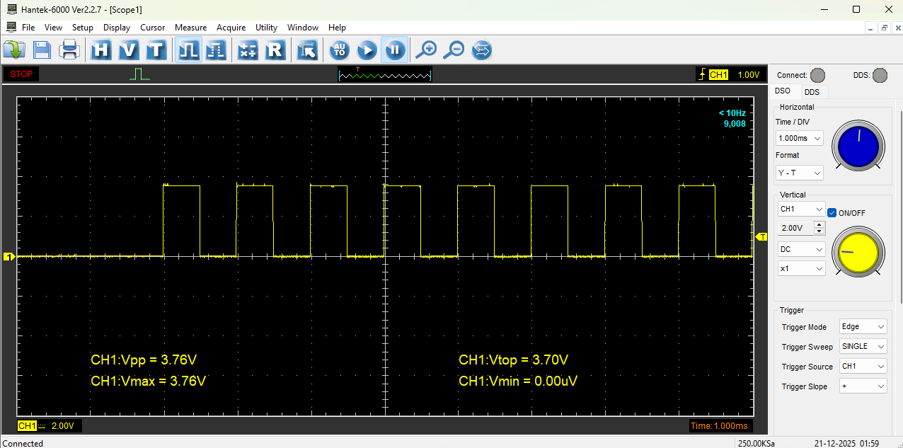Open the Time / DIV dropdown
The height and width of the screenshot is (448, 903).
[x=800, y=138]
